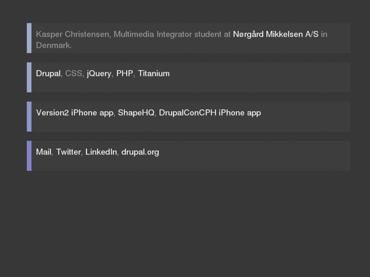
Task: Visit the LinkedIn profile link
Action: coord(101,152)
